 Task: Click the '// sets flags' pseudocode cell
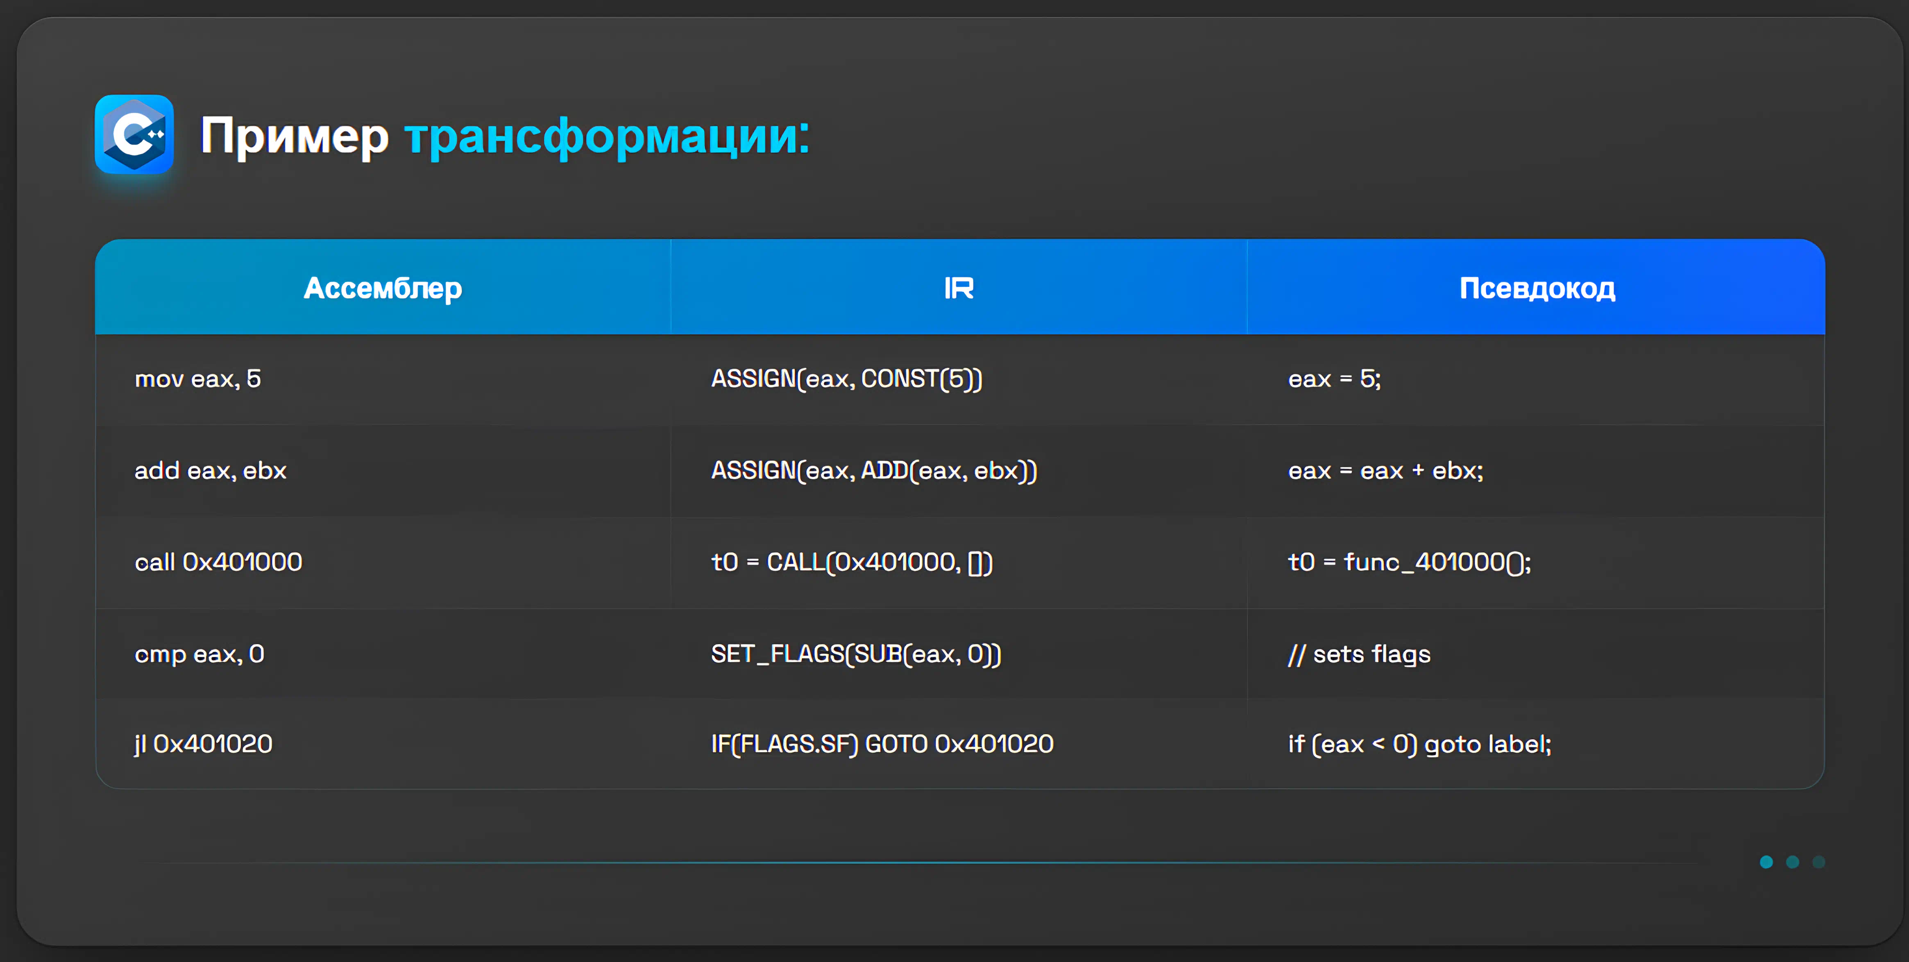point(1359,653)
